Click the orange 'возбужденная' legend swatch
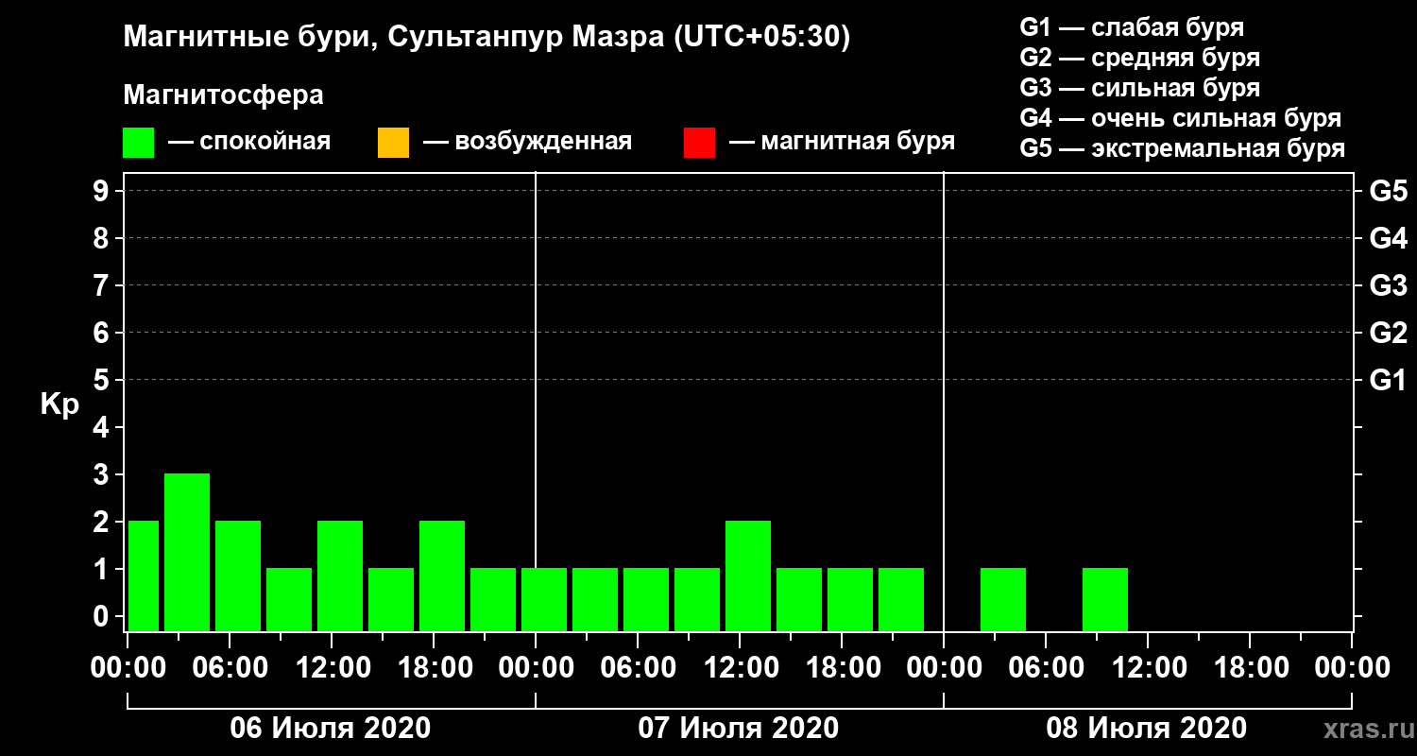 (x=393, y=143)
